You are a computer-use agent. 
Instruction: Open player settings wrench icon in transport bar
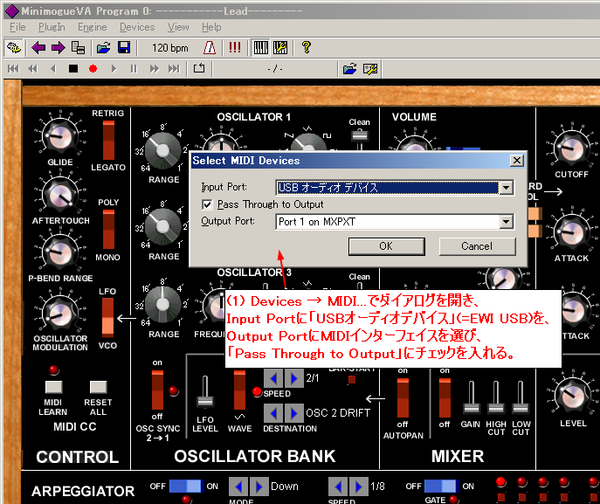pos(370,69)
